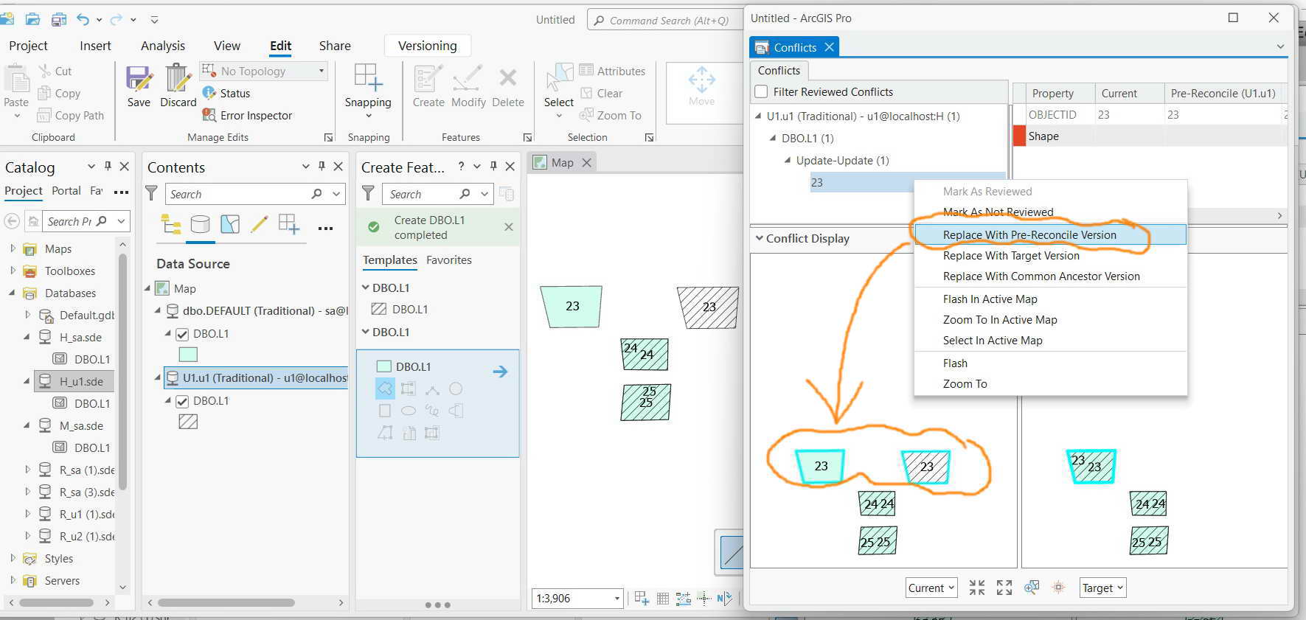
Task: Open the Analysis ribbon tab
Action: [x=163, y=46]
